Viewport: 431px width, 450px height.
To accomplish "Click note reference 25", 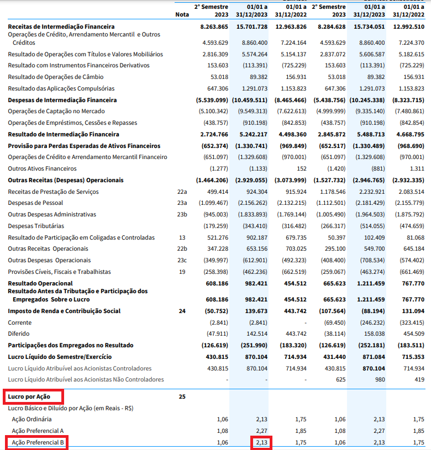I will (182, 397).
